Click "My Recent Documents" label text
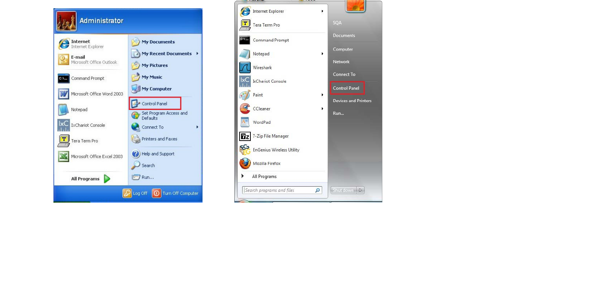Image resolution: width=592 pixels, height=301 pixels. tap(167, 53)
